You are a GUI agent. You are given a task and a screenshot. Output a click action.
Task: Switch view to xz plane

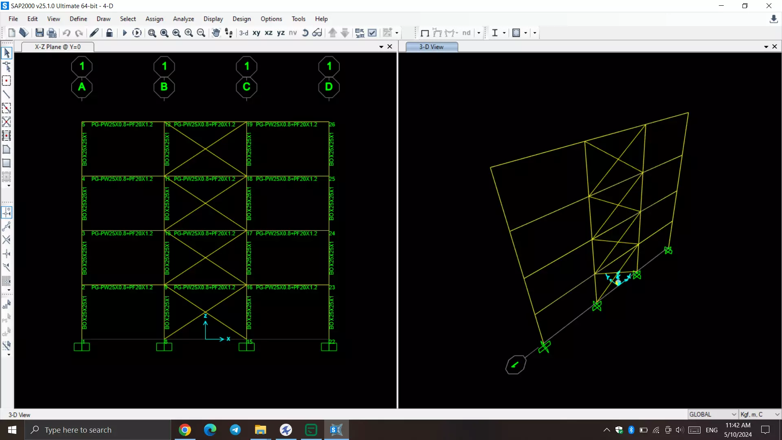pos(268,33)
